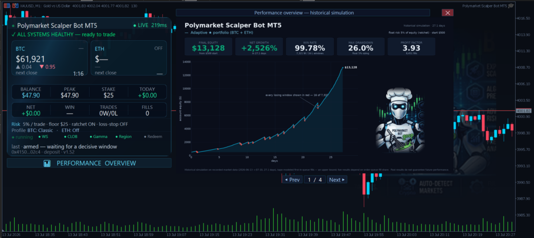Click the green LIVE status dot

coord(135,25)
